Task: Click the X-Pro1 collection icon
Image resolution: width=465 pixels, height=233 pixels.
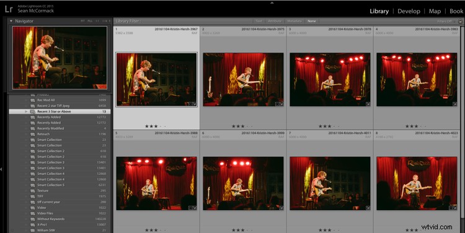Action: [33, 225]
